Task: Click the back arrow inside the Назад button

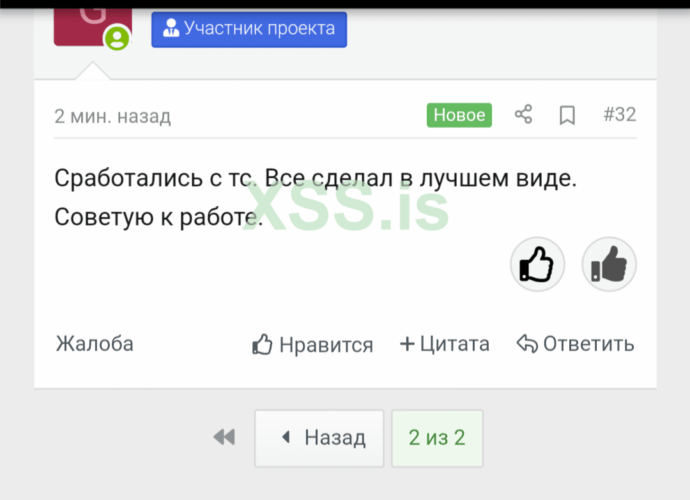Action: point(286,437)
